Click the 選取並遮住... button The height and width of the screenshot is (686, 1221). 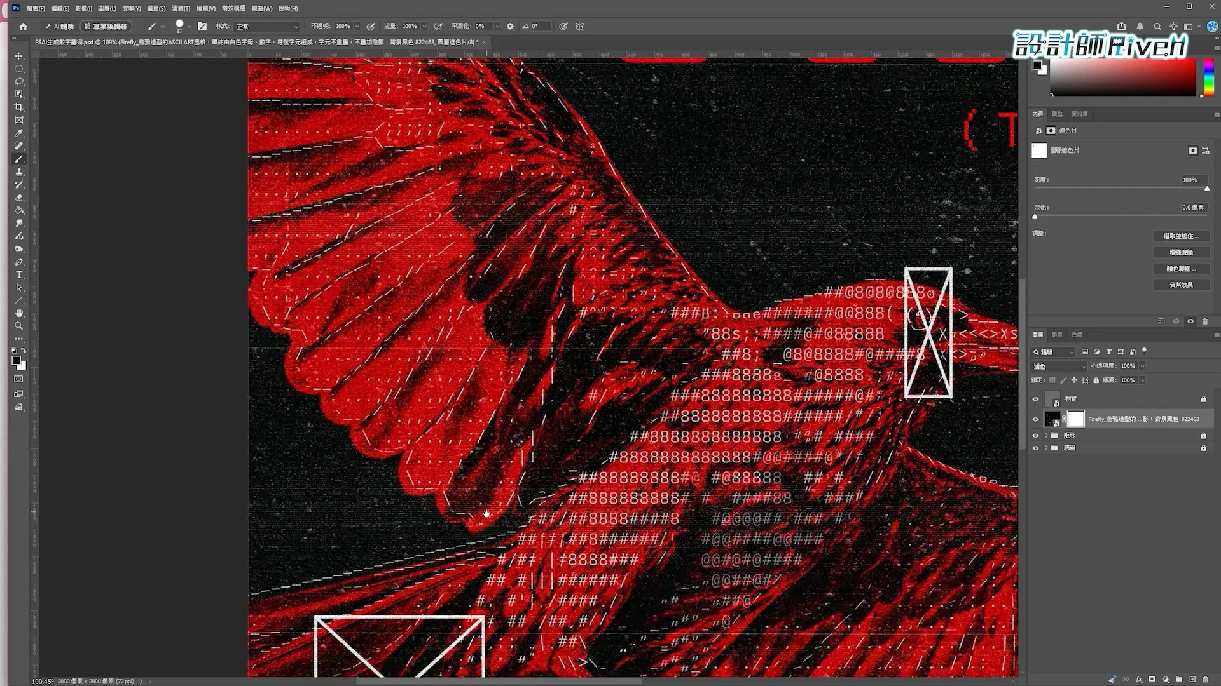click(x=1181, y=236)
